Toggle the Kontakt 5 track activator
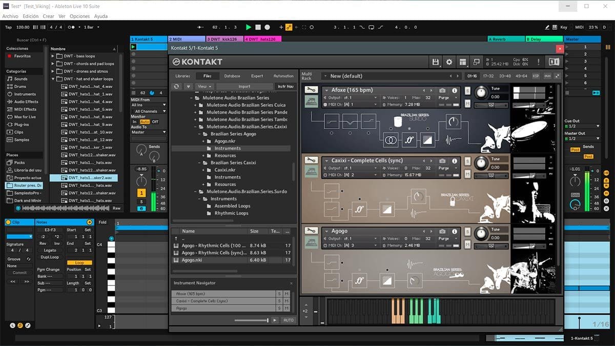The image size is (615, 346). pyautogui.click(x=141, y=193)
